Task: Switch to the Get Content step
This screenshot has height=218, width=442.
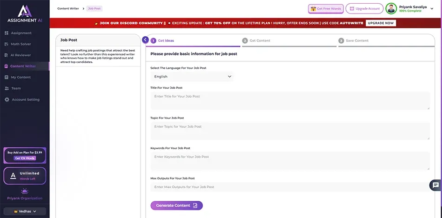Action: pos(260,40)
